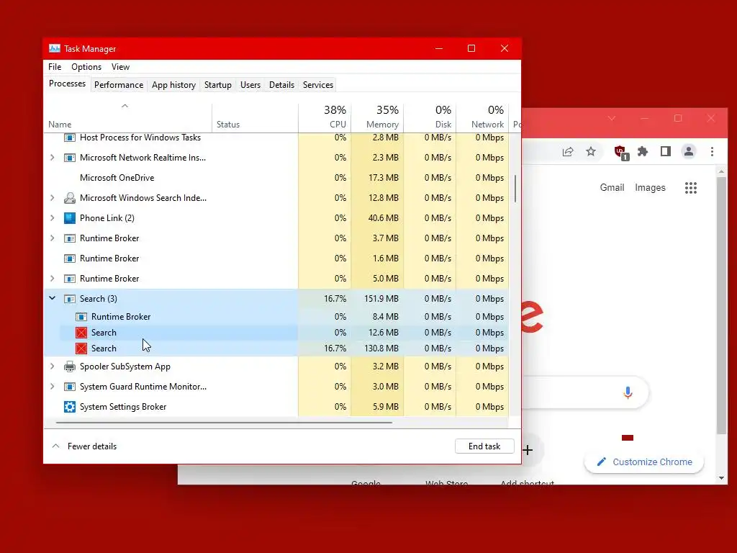
Task: Click the icon of the Runtime Broker row using 1.6 MB
Action: (70, 258)
